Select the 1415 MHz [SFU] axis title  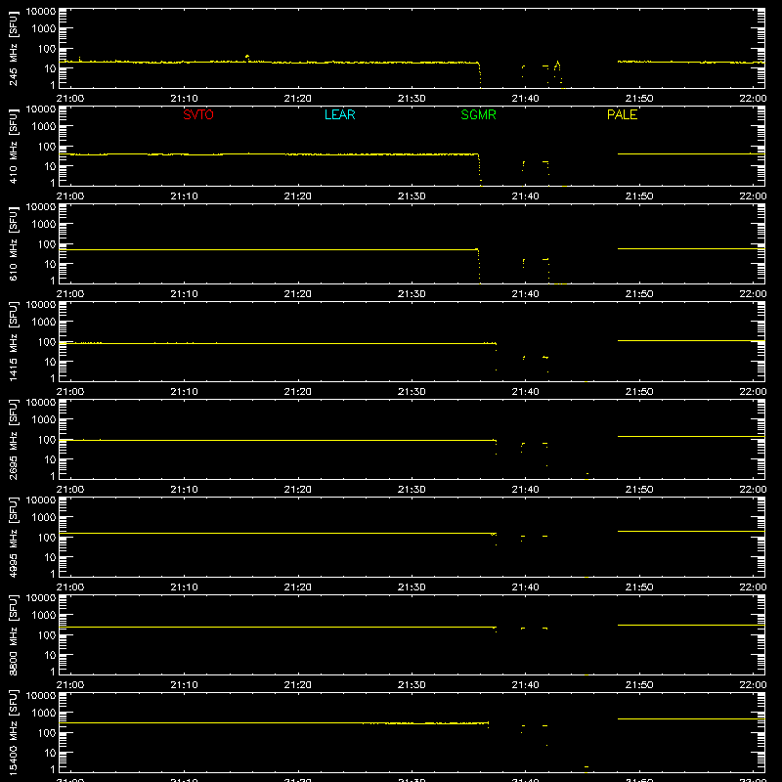coord(14,342)
